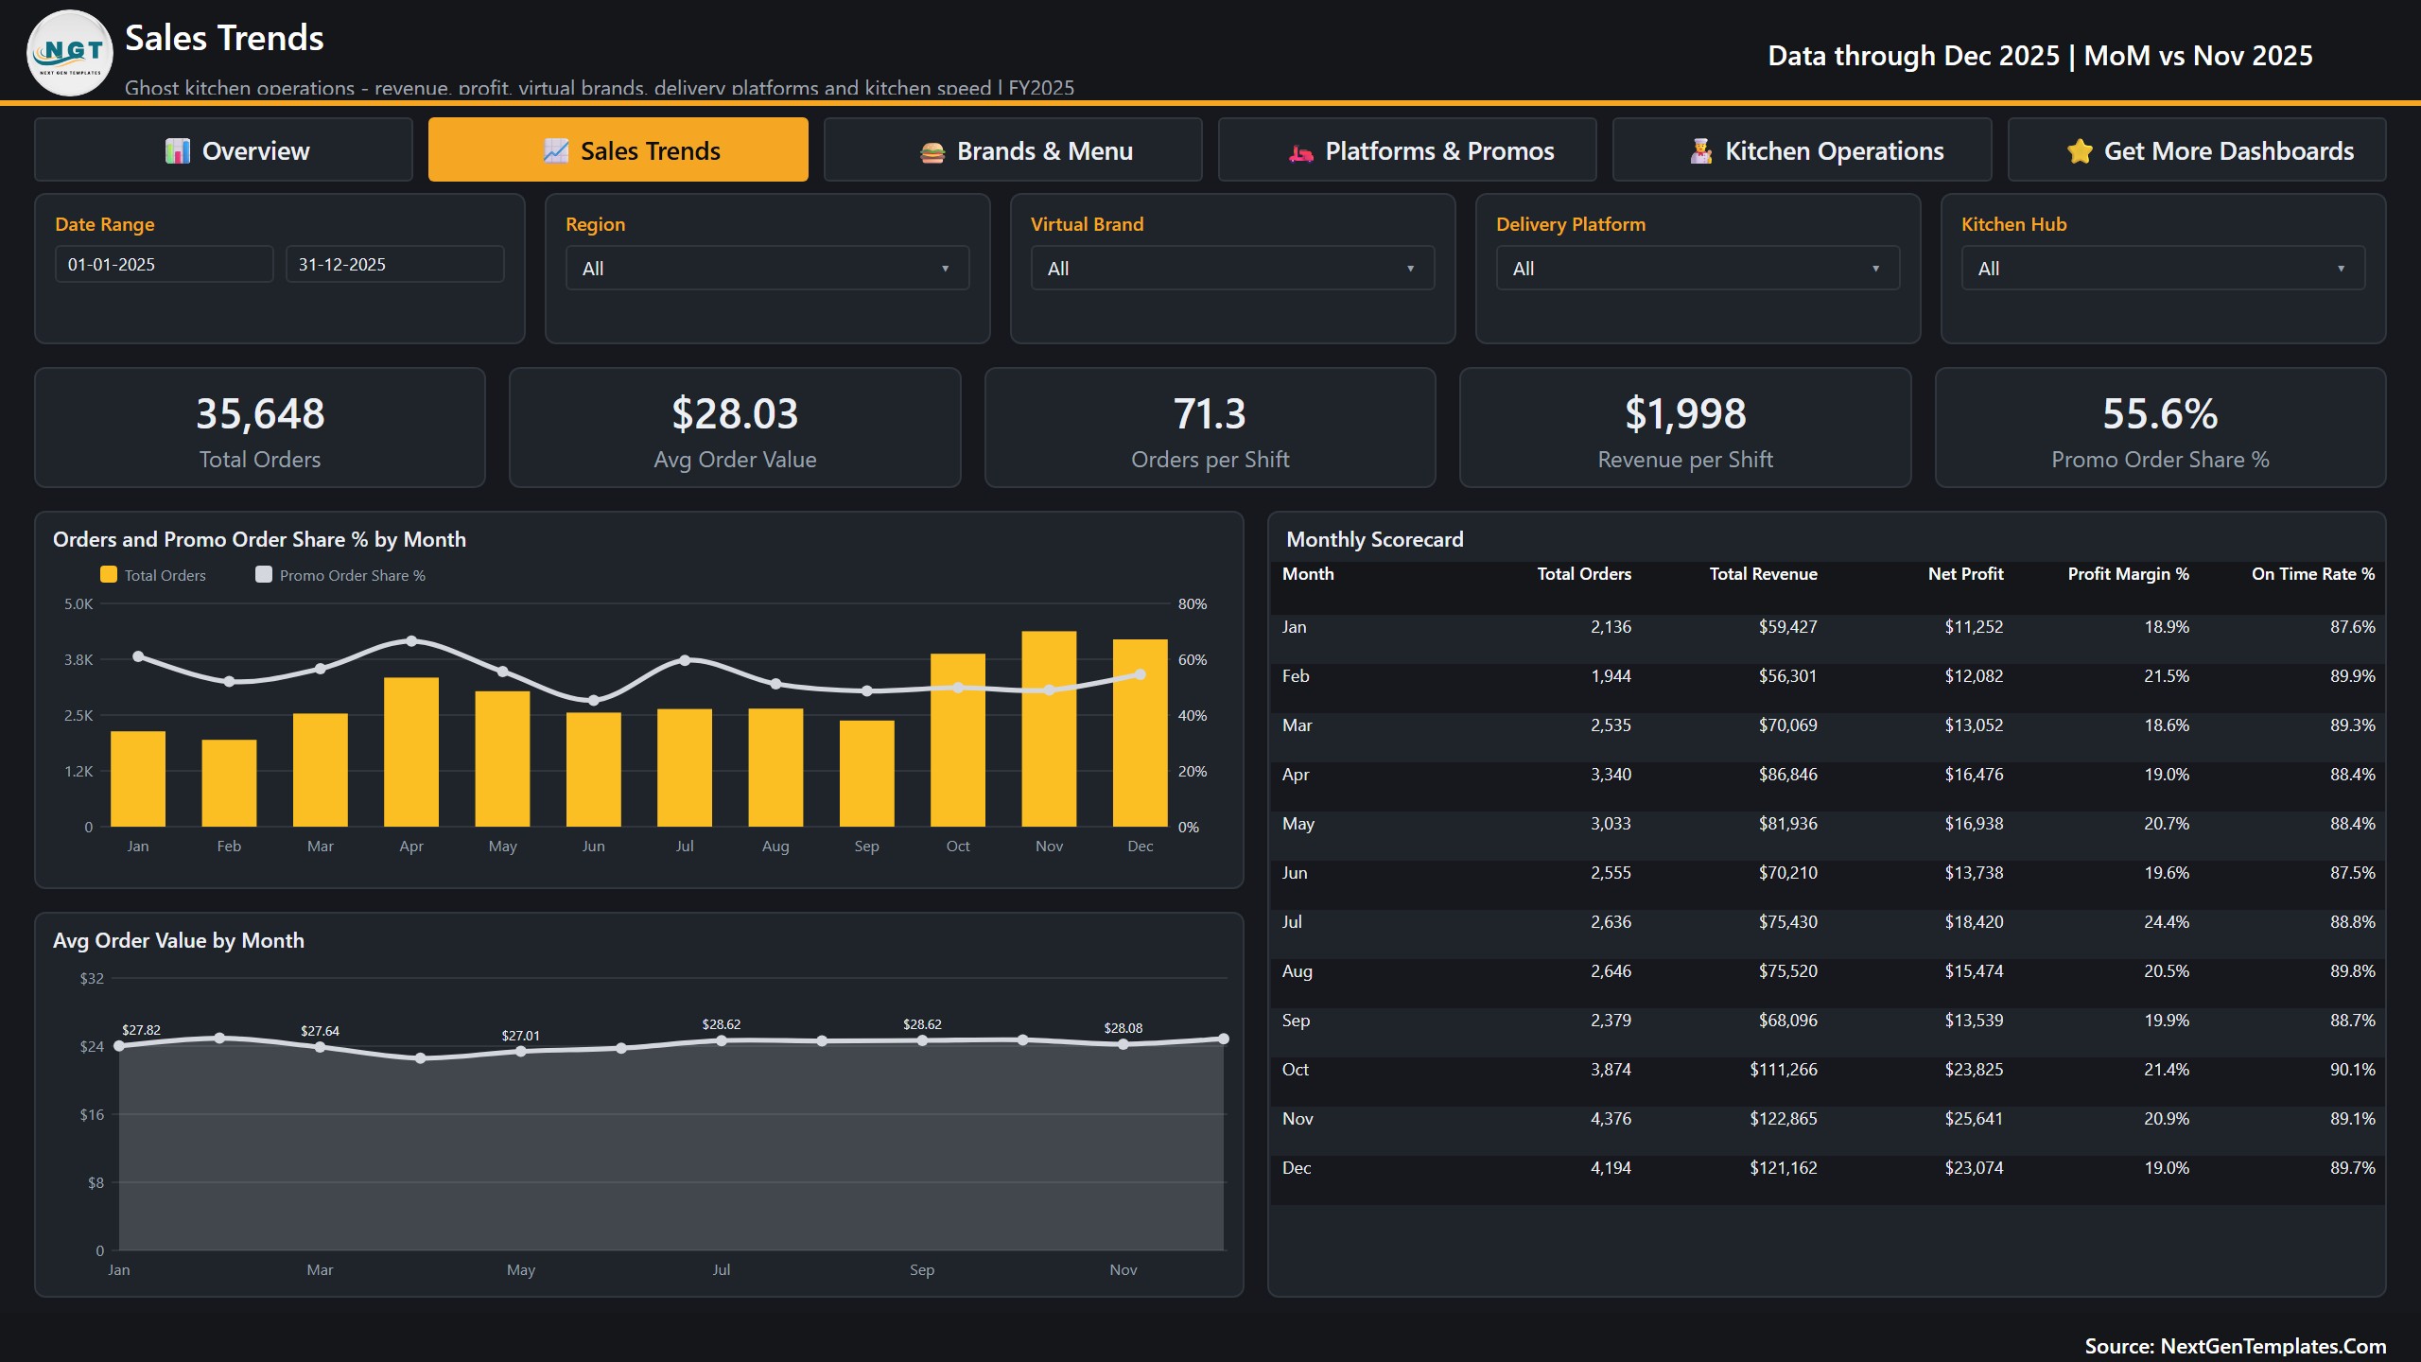Open Kitchen Operations tab

[x=1803, y=149]
